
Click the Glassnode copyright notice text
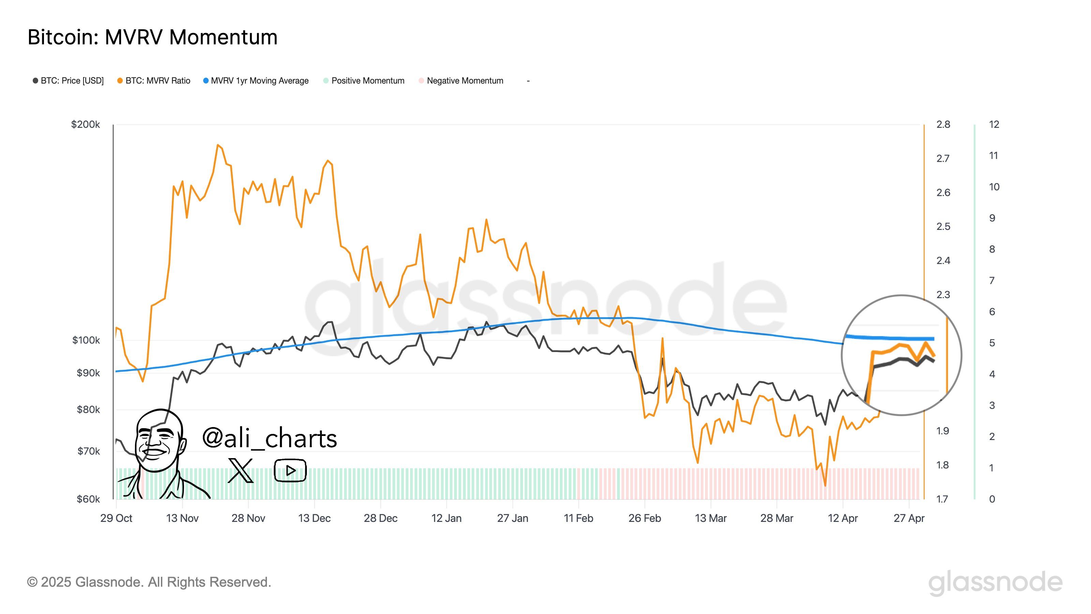click(x=149, y=582)
